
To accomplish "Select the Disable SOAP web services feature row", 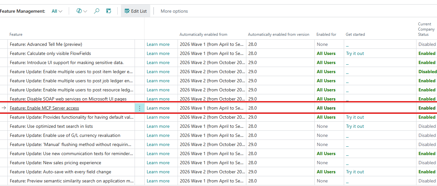I will [68, 99].
